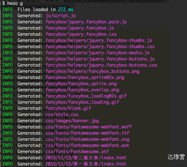Click fancybox/jquery.fancybox.css path
187x167 pixels.
click(81, 34)
